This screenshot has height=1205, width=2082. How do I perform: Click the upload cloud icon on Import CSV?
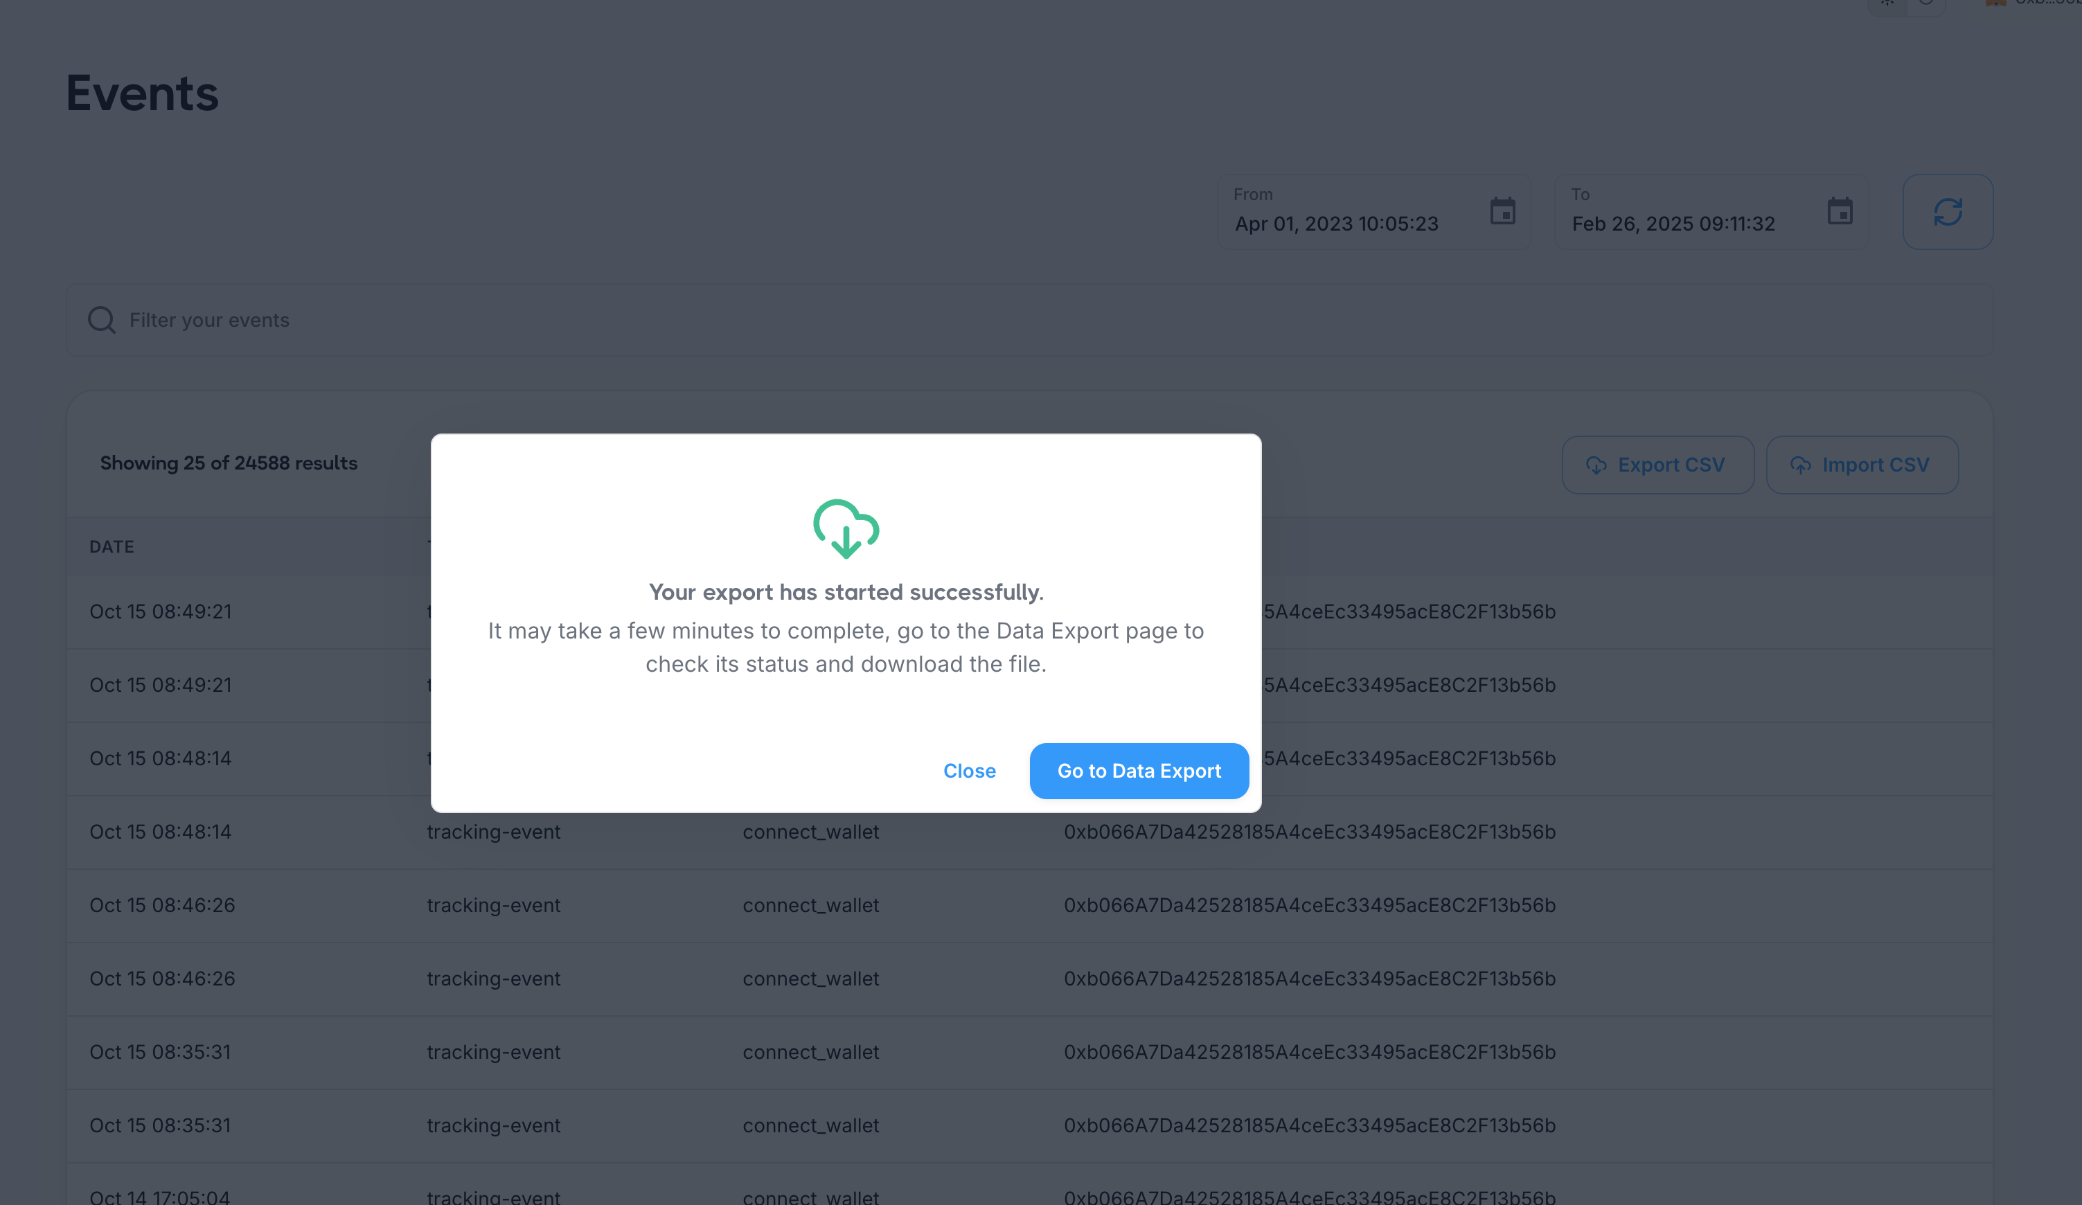[x=1800, y=465]
